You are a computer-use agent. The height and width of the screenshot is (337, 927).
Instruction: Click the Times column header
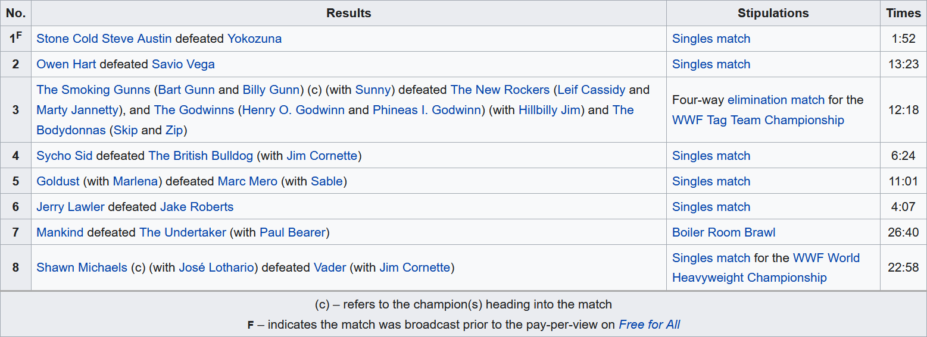(903, 13)
